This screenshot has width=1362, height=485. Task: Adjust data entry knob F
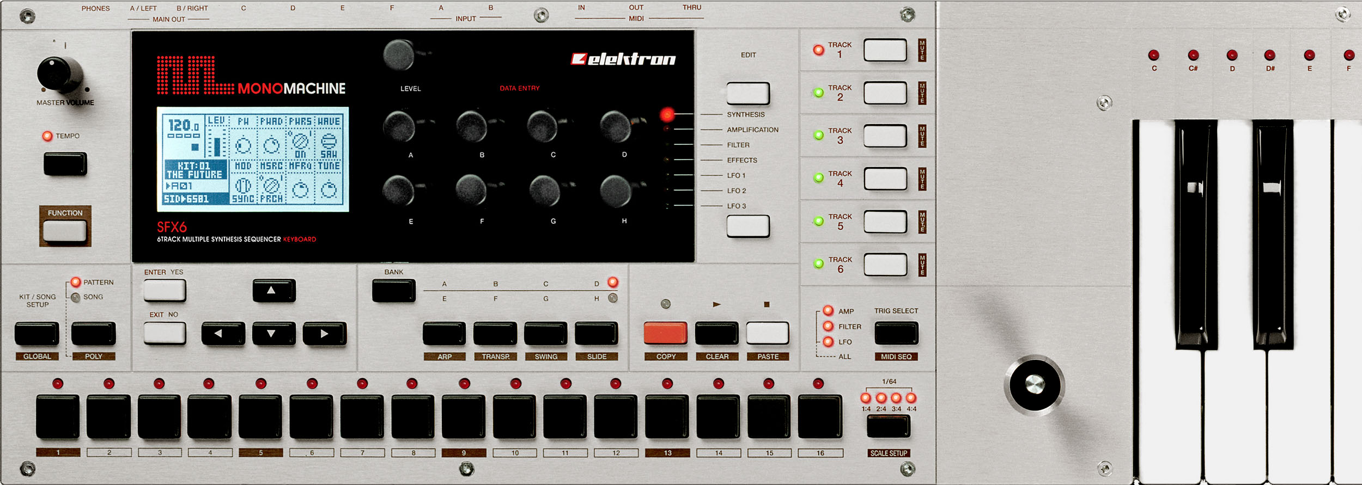[472, 190]
